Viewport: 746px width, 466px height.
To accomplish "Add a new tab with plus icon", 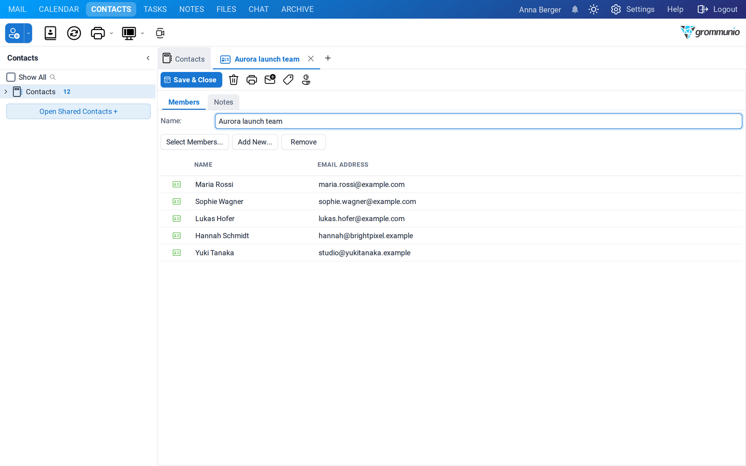I will point(328,58).
